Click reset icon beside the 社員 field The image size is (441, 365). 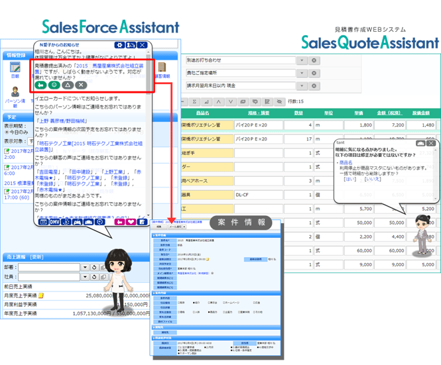click(x=94, y=277)
